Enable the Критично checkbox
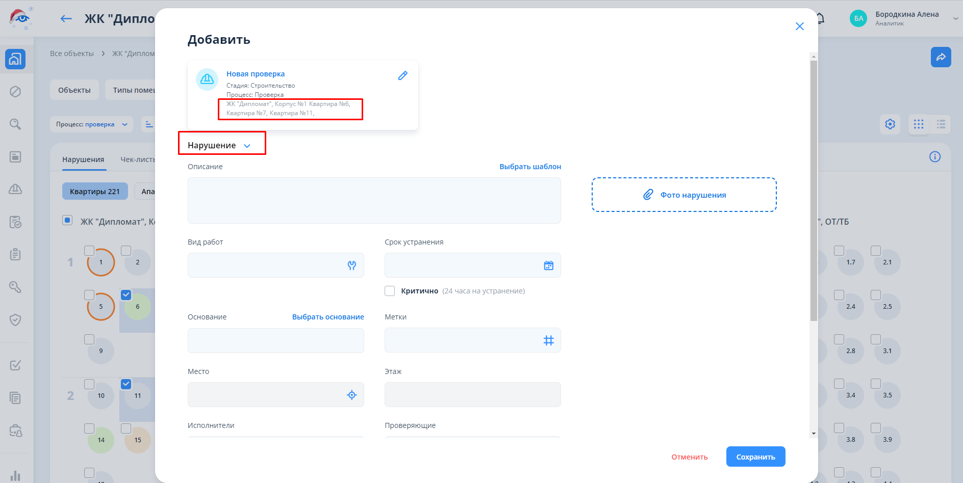963x483 pixels. [x=390, y=291]
